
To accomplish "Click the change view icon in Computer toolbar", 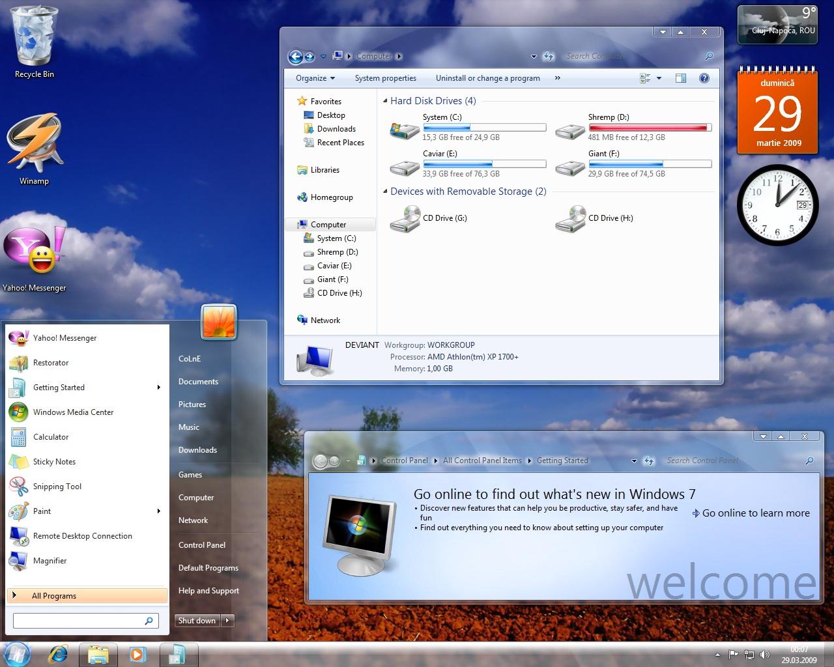I will point(645,78).
